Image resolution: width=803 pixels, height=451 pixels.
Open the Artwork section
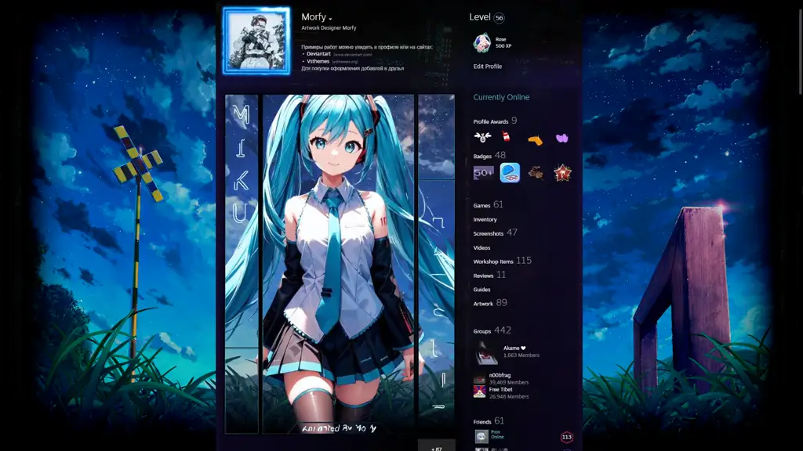485,304
